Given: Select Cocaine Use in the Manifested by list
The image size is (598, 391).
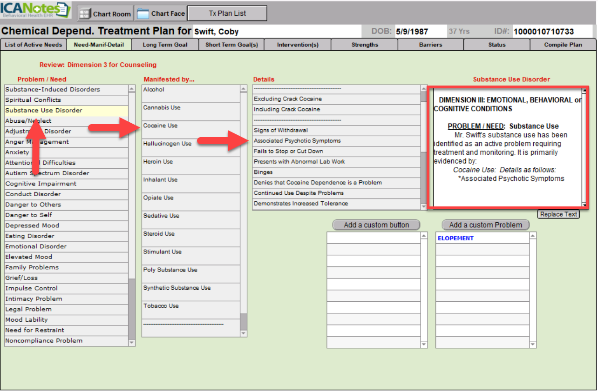Looking at the screenshot, I should coord(190,126).
